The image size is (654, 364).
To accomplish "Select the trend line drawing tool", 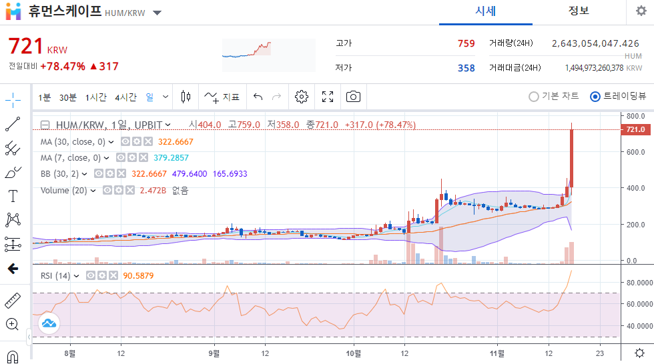I will click(13, 124).
